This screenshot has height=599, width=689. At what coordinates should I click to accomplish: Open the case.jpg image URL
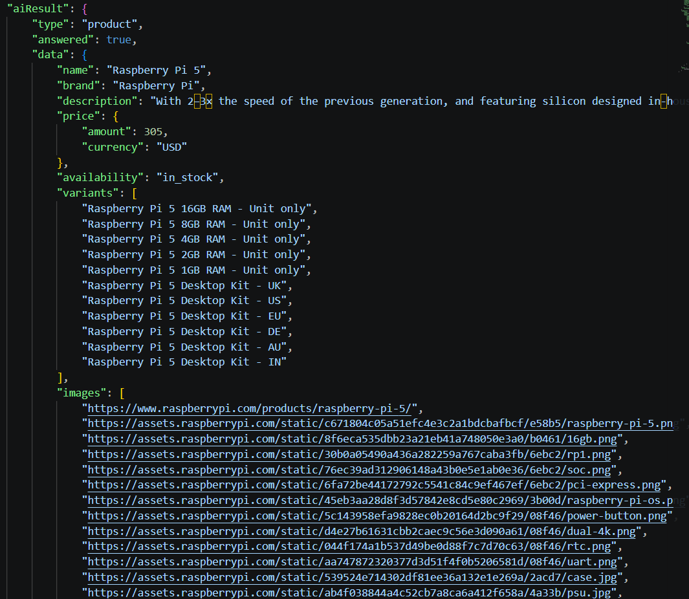pyautogui.click(x=353, y=578)
